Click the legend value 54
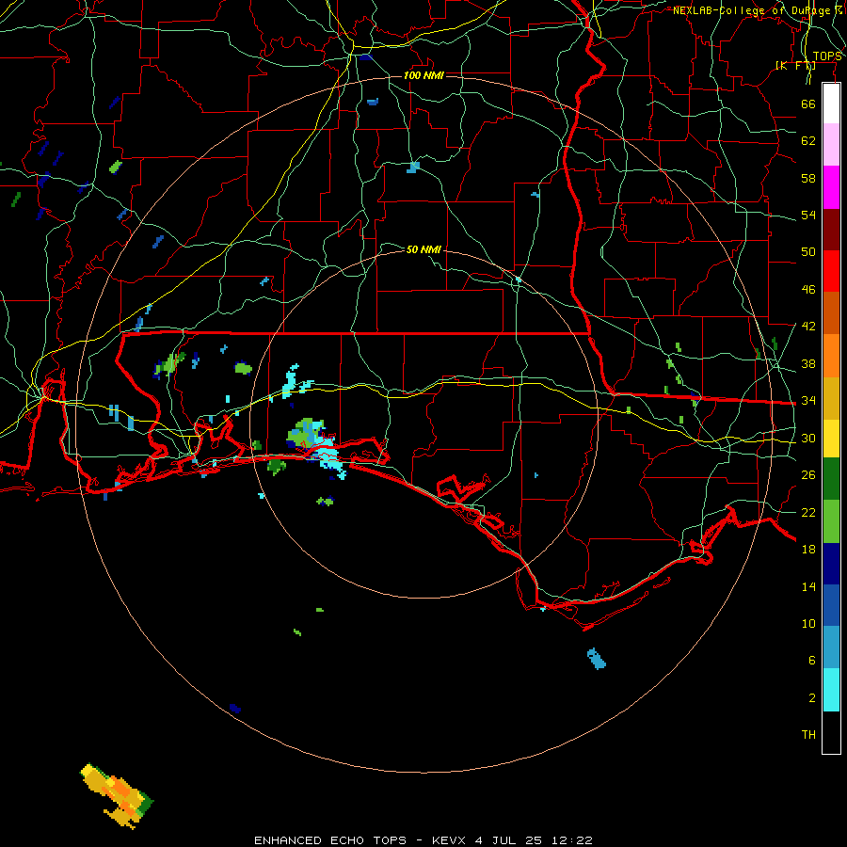The width and height of the screenshot is (847, 847). [x=808, y=215]
